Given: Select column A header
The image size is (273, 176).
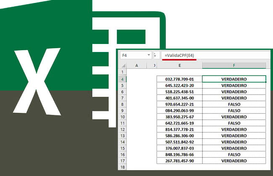Looking at the screenshot, I should [136, 65].
